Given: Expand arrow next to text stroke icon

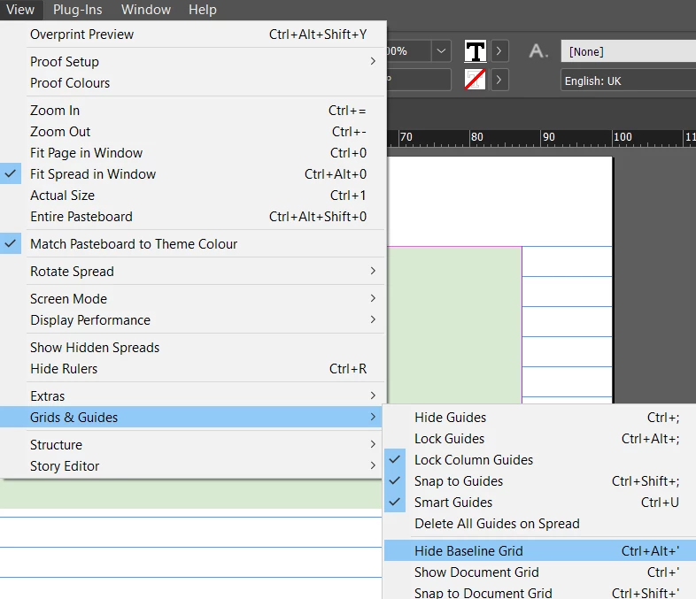Looking at the screenshot, I should point(499,80).
